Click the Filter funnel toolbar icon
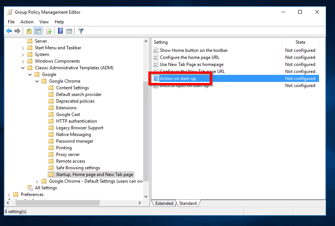Image resolution: width=335 pixels, height=226 pixels. click(81, 31)
